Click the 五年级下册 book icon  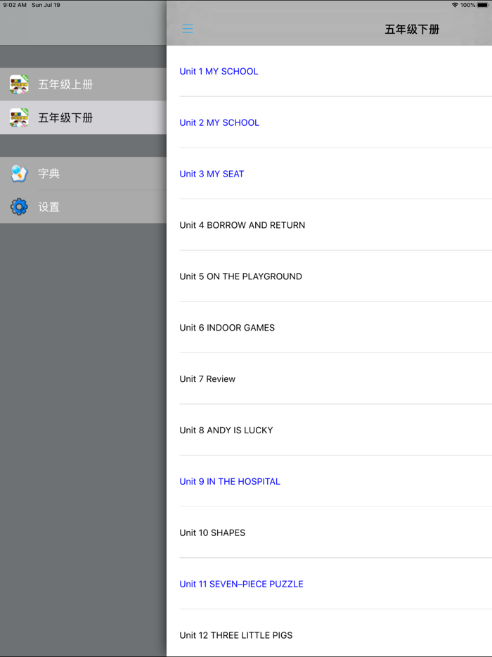pos(19,117)
